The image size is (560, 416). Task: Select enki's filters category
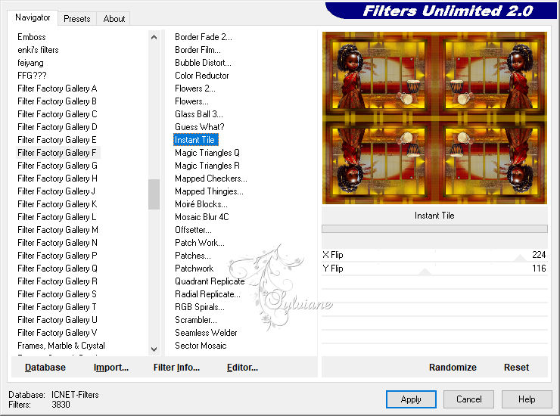click(x=38, y=50)
